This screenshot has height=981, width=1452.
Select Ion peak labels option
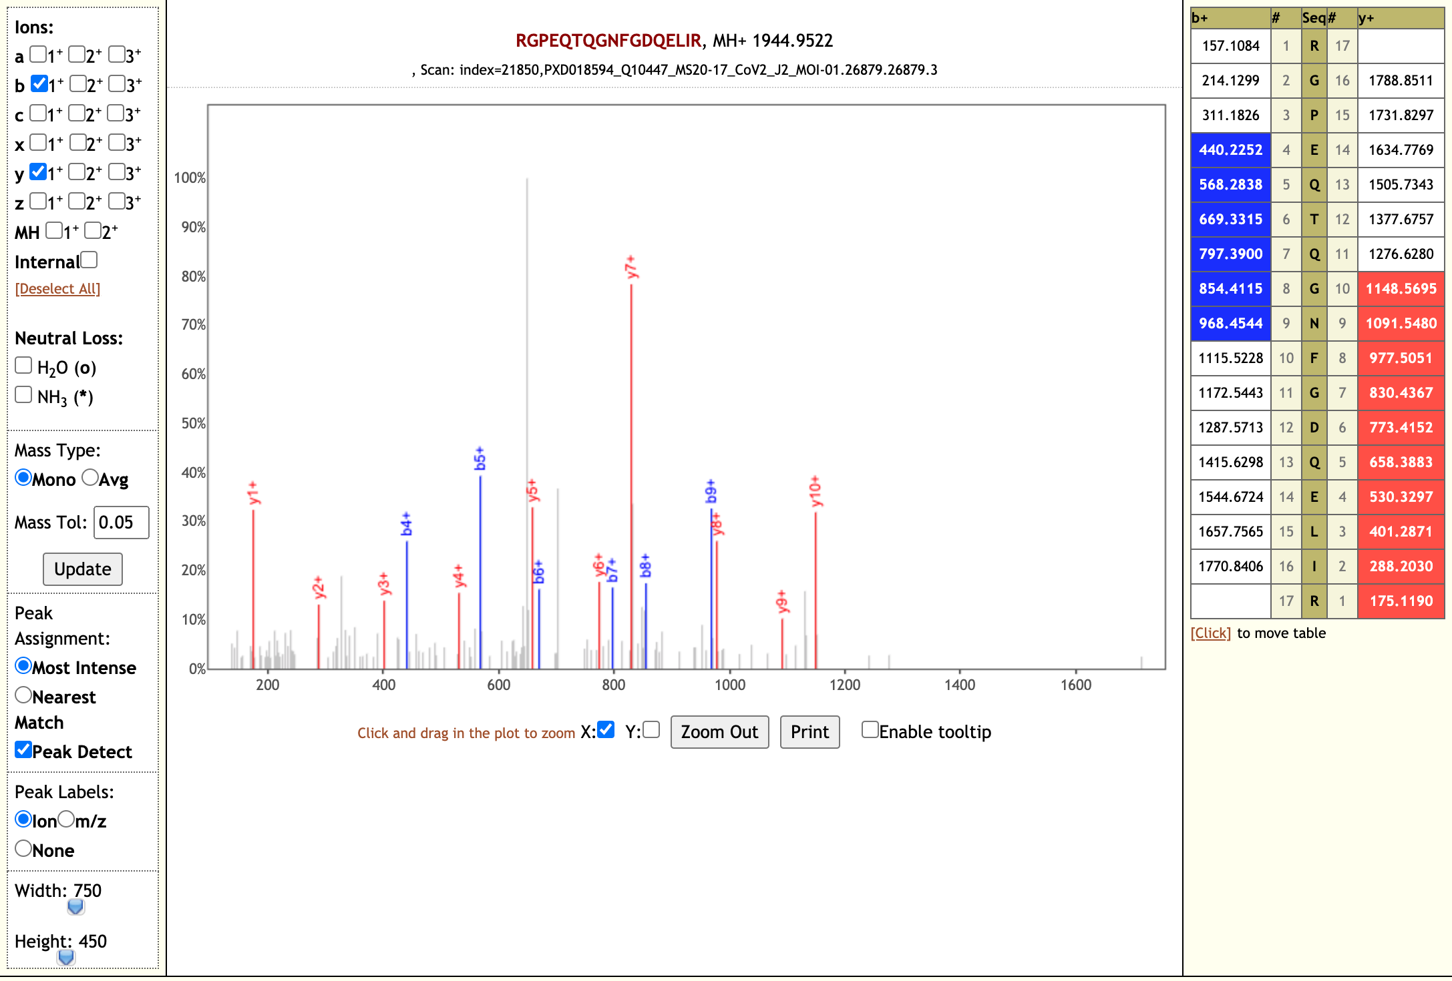click(23, 819)
